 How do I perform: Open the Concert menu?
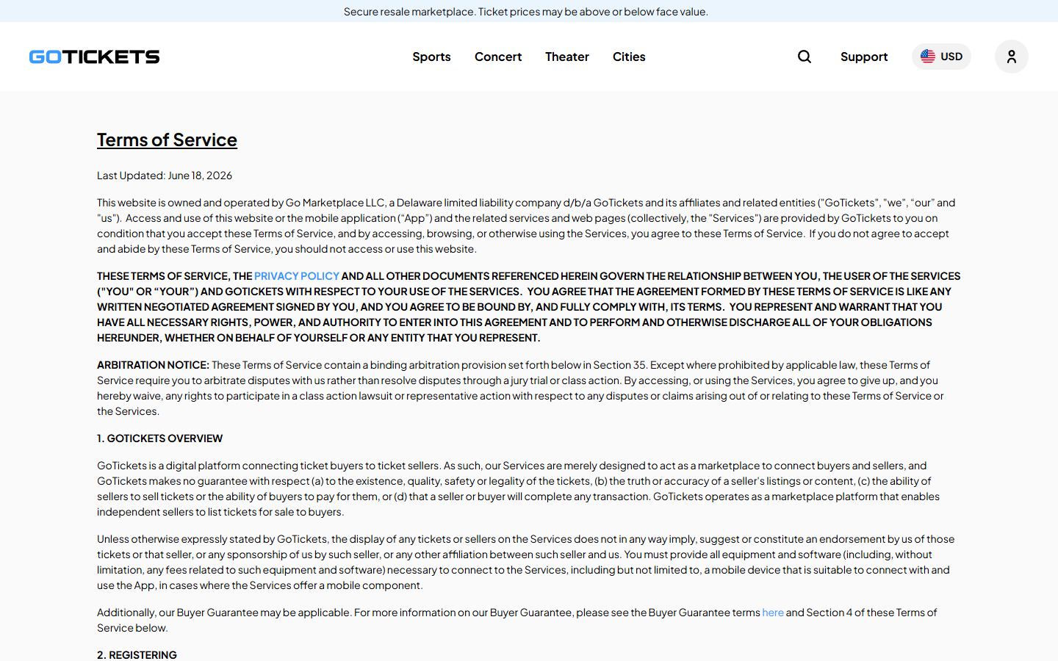tap(498, 57)
